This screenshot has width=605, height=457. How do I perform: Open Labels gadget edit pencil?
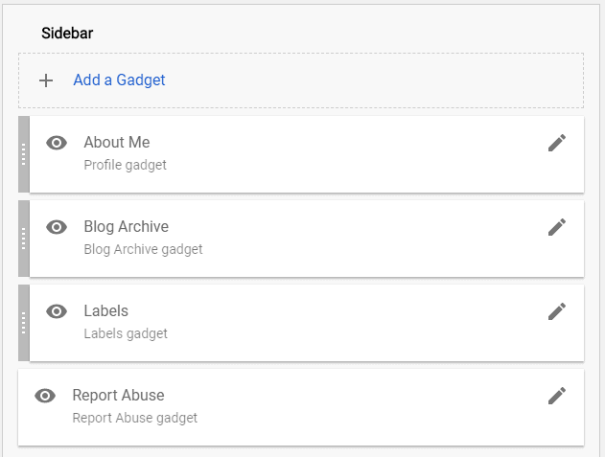coord(557,311)
